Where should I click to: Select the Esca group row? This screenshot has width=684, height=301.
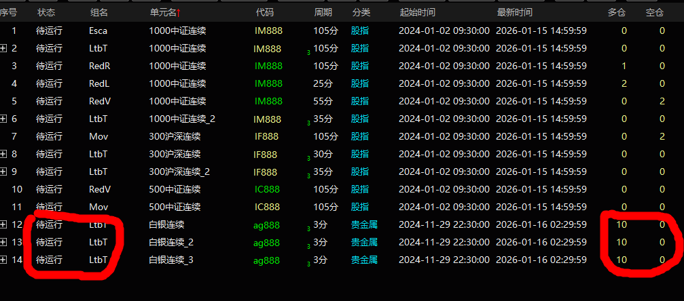(98, 31)
